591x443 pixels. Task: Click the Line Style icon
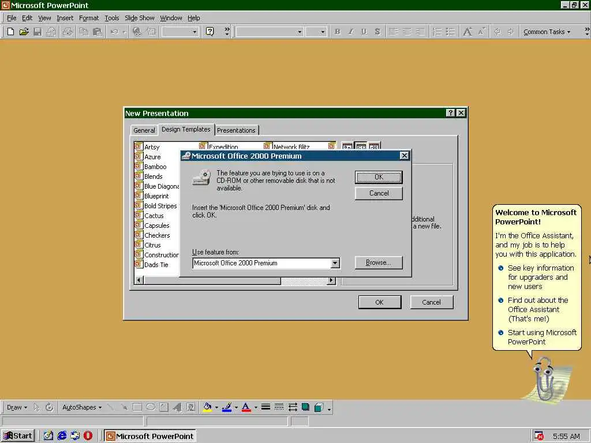pos(265,407)
